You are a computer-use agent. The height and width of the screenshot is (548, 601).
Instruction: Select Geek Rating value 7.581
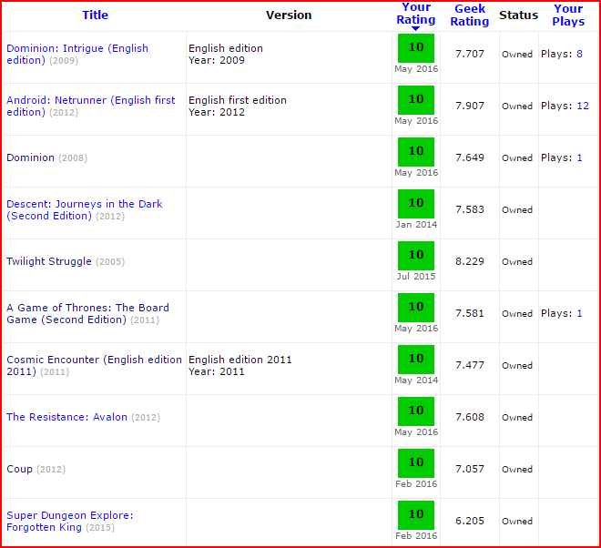click(x=470, y=313)
